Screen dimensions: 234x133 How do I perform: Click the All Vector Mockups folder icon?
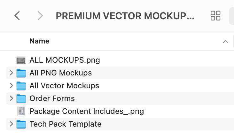[x=21, y=86]
